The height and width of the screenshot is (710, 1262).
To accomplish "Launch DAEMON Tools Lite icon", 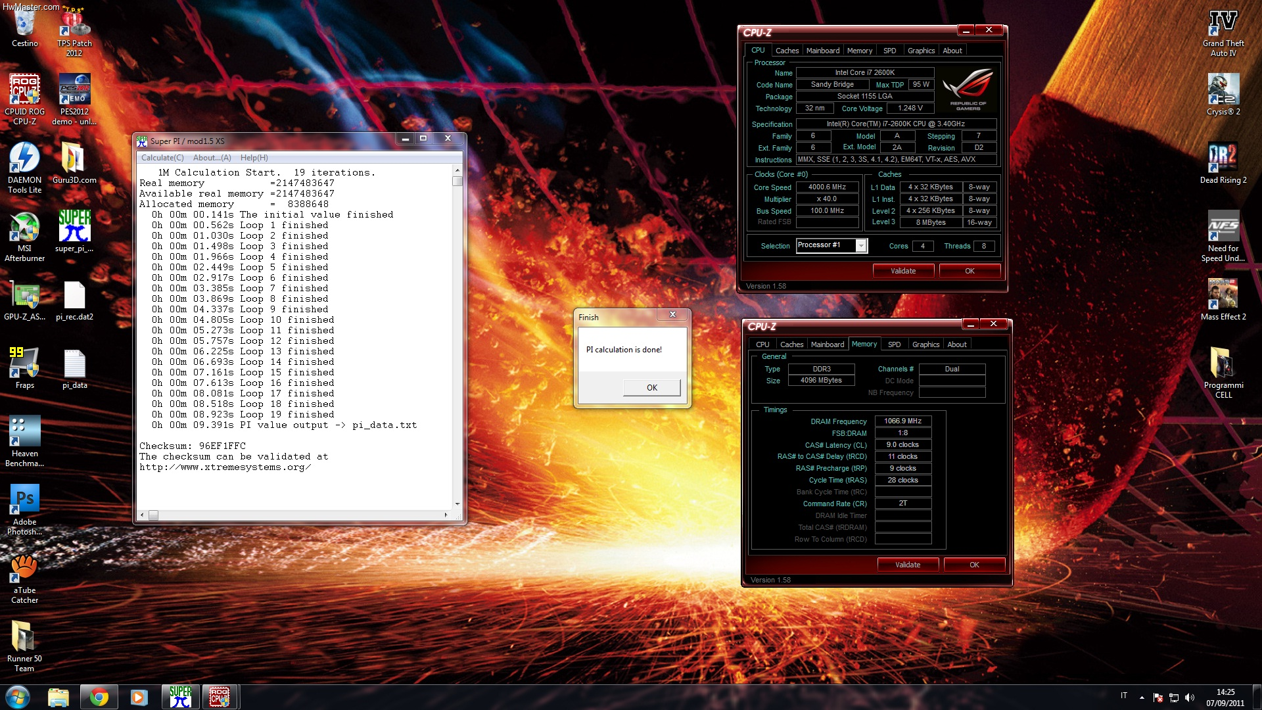I will (25, 168).
